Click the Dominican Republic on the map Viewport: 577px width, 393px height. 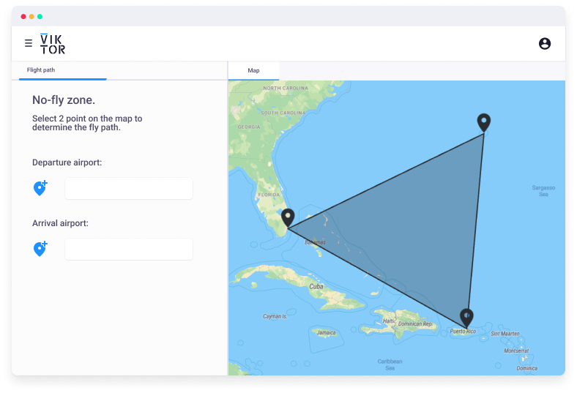[414, 323]
